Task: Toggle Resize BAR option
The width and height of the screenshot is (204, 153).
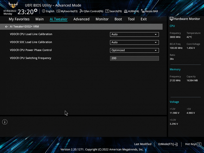Action: [150, 11]
